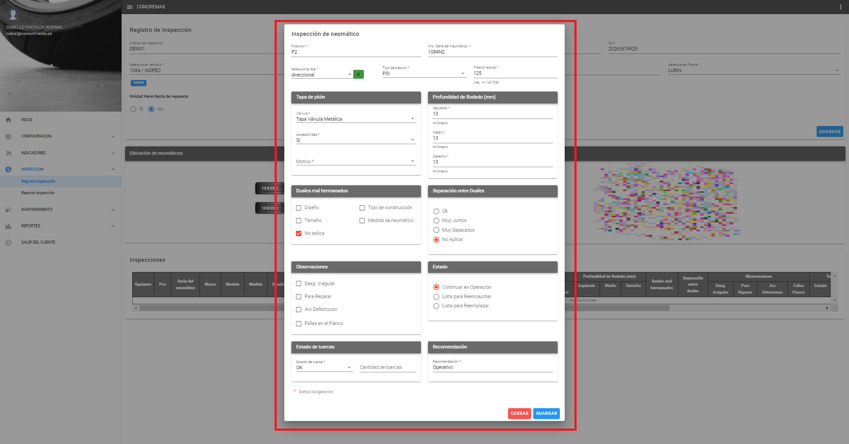
Task: Open the three-dot options menu in top bar
Action: [840, 7]
